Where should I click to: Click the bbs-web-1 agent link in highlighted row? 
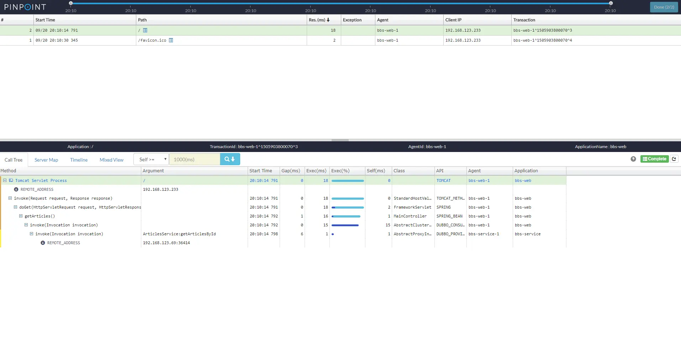[479, 180]
